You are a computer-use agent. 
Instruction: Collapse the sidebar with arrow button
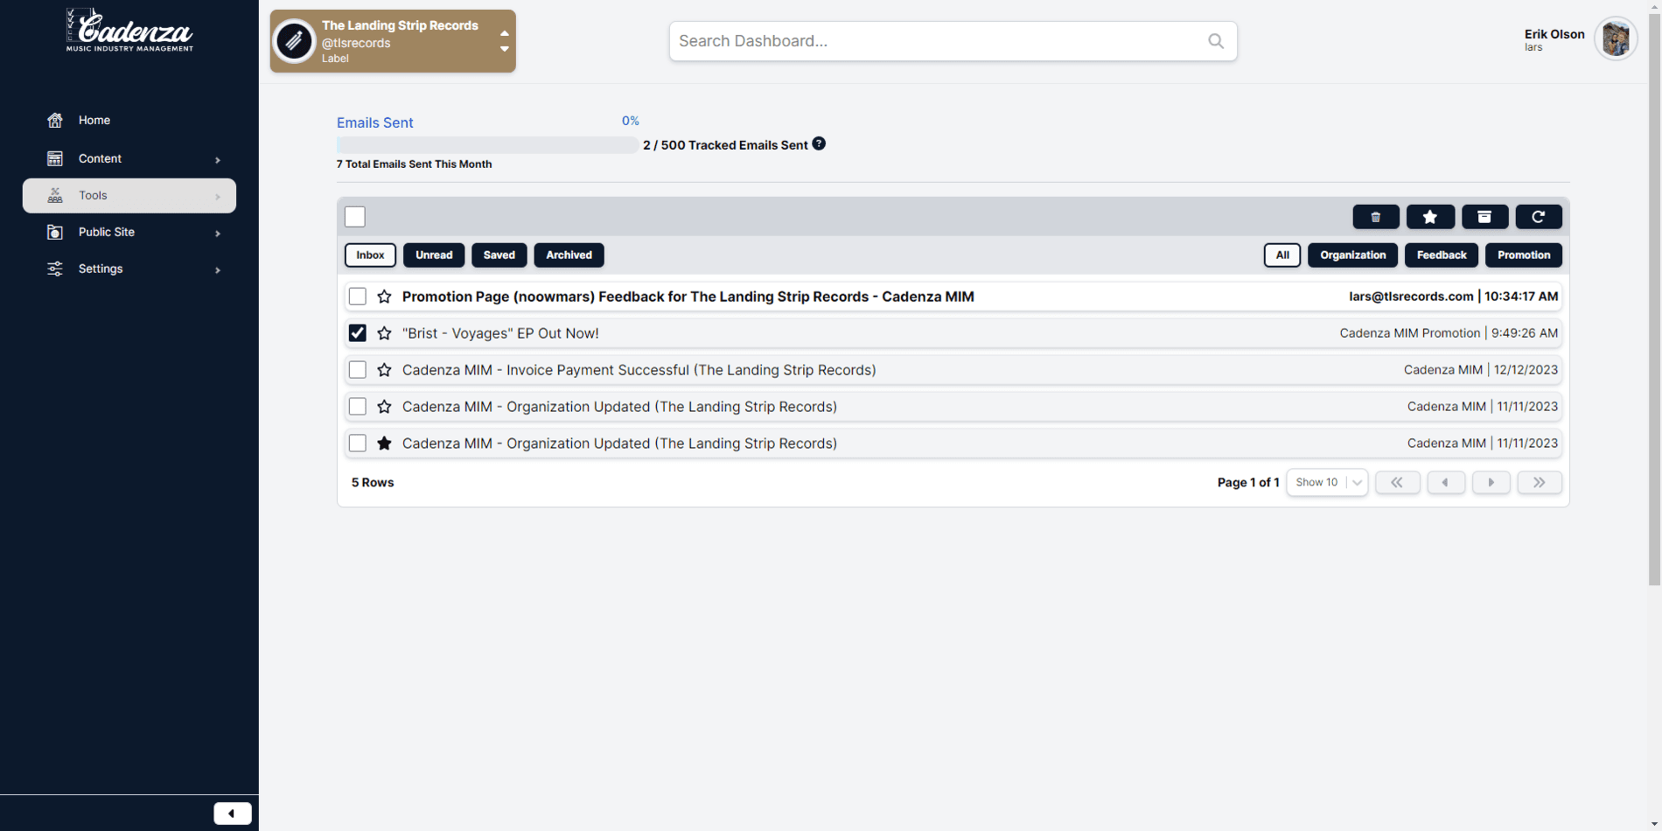tap(233, 814)
